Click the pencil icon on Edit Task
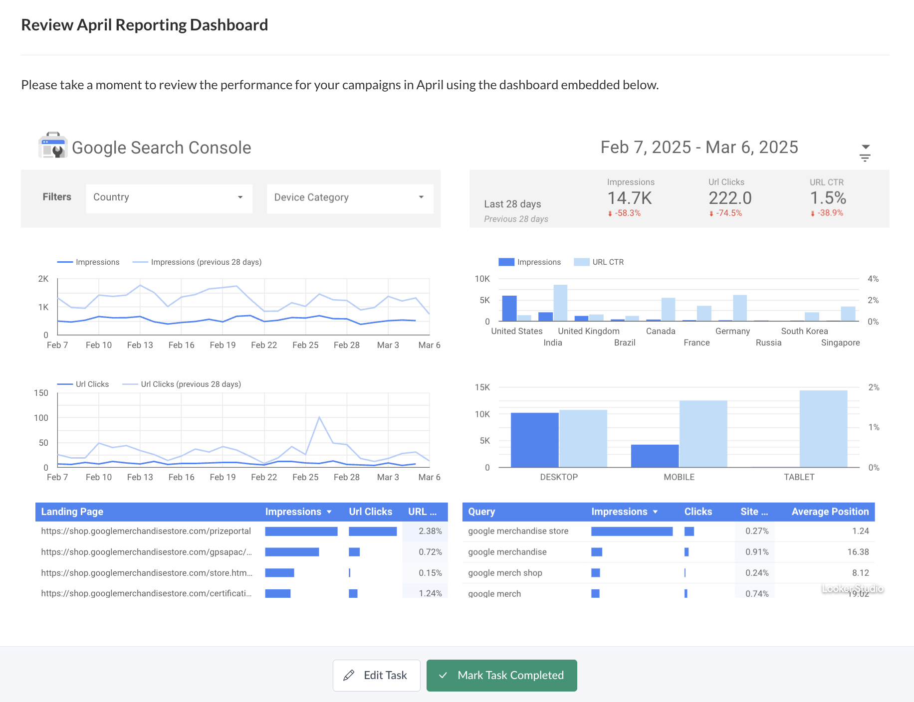 [x=349, y=675]
